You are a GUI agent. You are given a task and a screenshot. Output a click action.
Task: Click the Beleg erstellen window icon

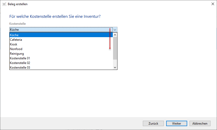click(x=4, y=4)
